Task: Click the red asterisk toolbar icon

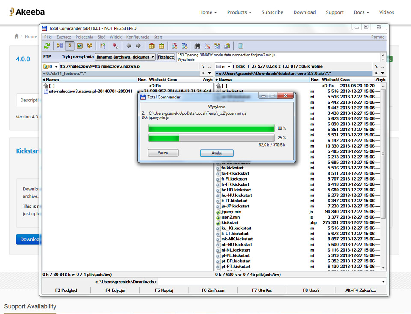Action: pos(115,46)
